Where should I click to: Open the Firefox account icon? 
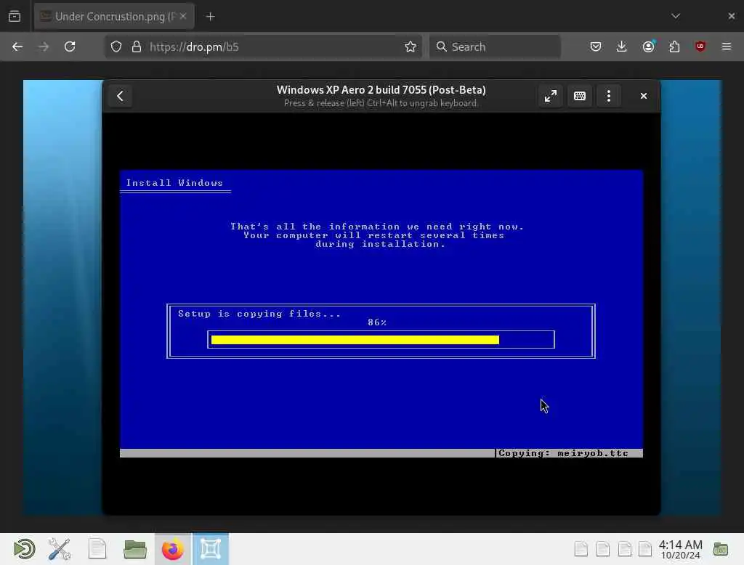coord(648,46)
